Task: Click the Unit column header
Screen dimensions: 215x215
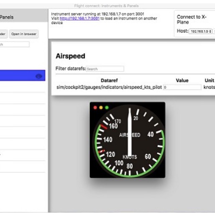Action: click(x=209, y=80)
